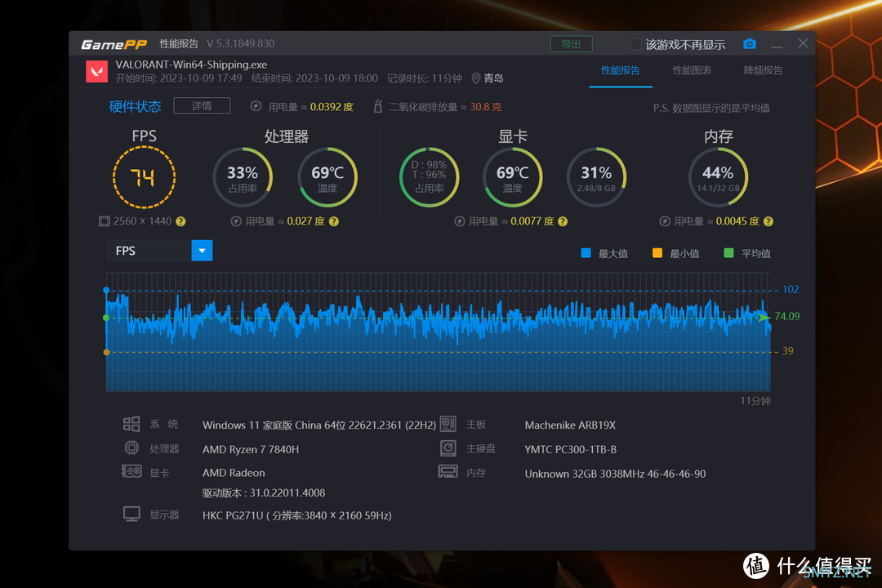Click AMD Ryzen 7 7840H text
Screen dimensions: 882x588
pos(251,449)
